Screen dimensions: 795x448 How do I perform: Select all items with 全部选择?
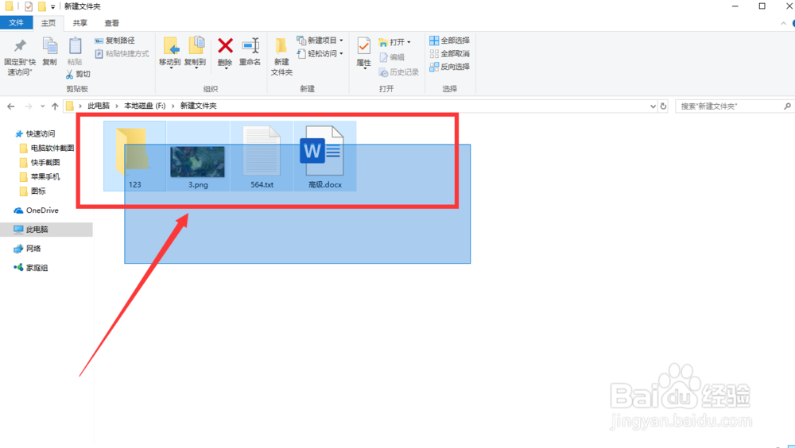point(449,40)
